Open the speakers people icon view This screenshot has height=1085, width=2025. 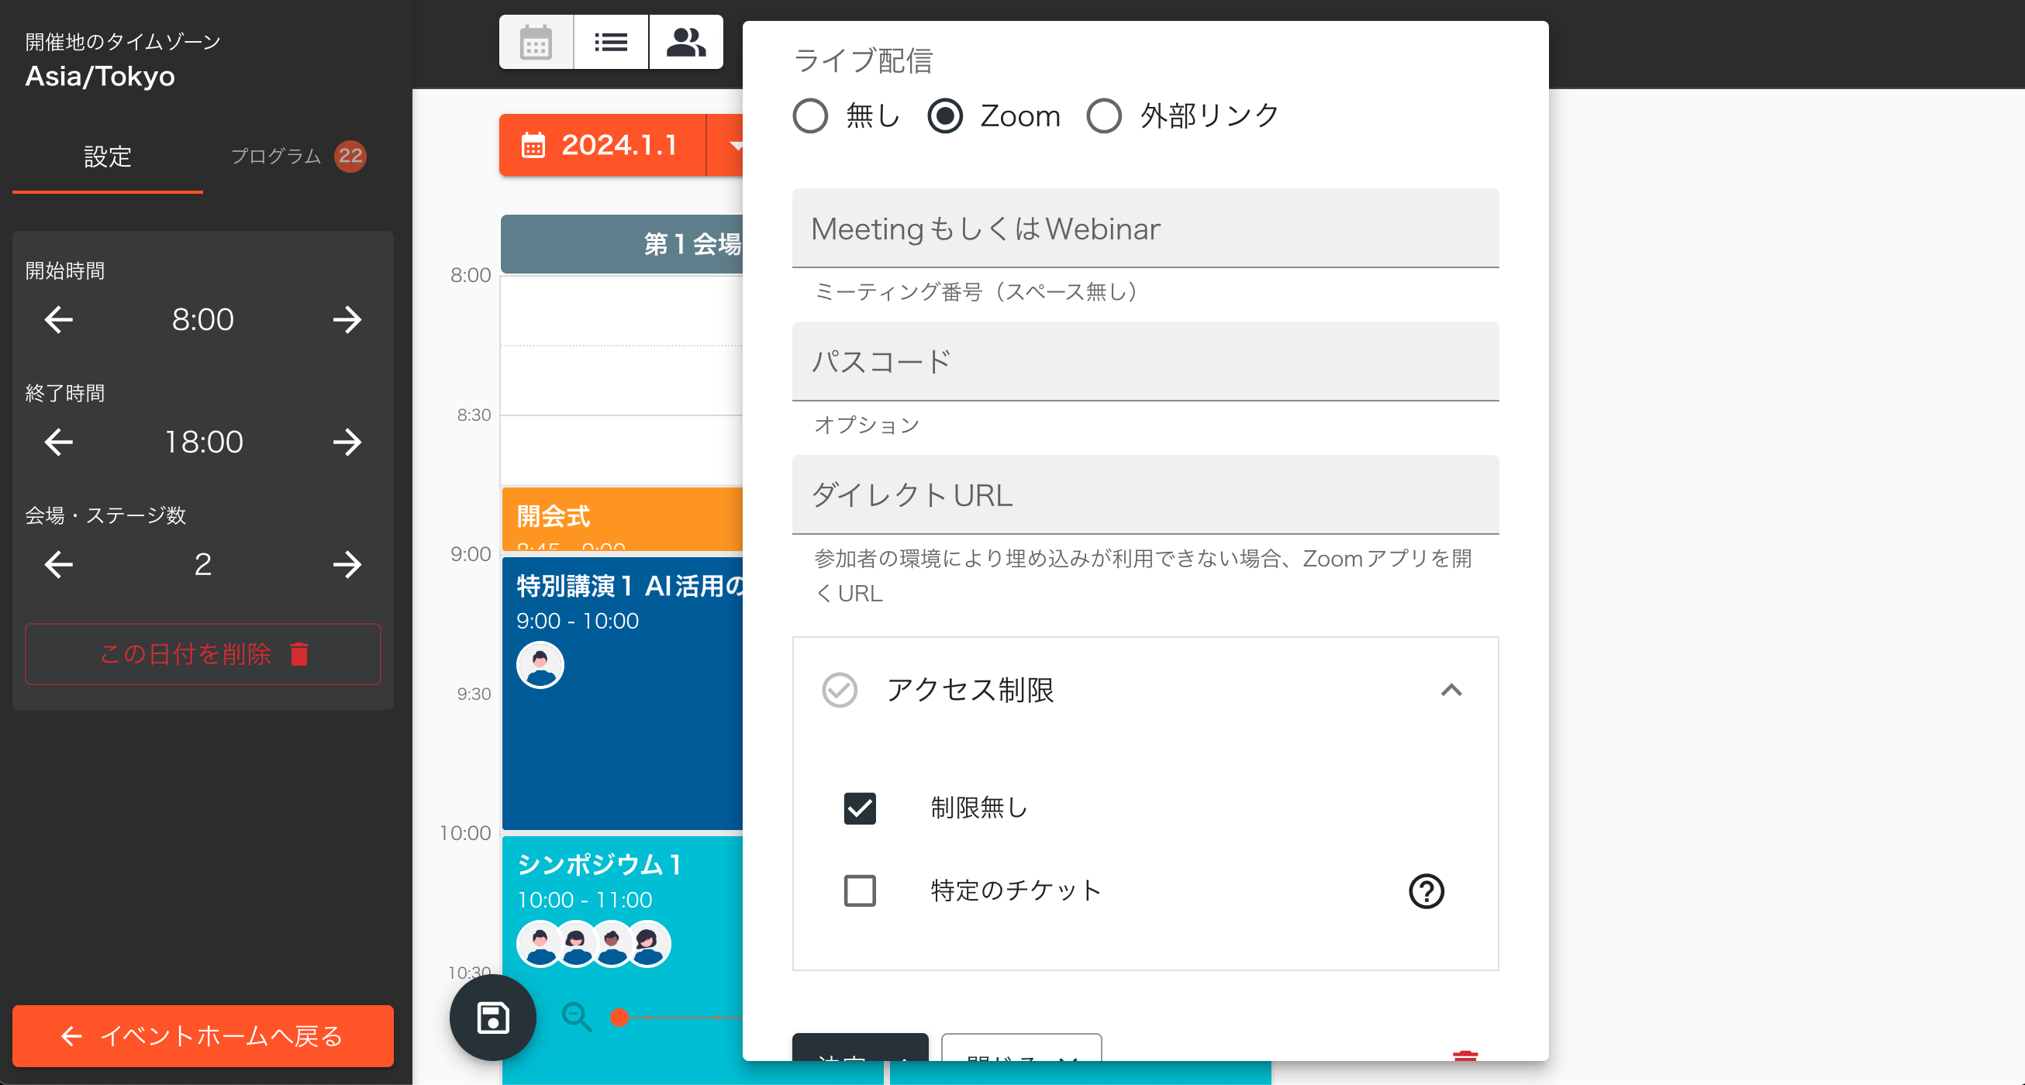685,43
